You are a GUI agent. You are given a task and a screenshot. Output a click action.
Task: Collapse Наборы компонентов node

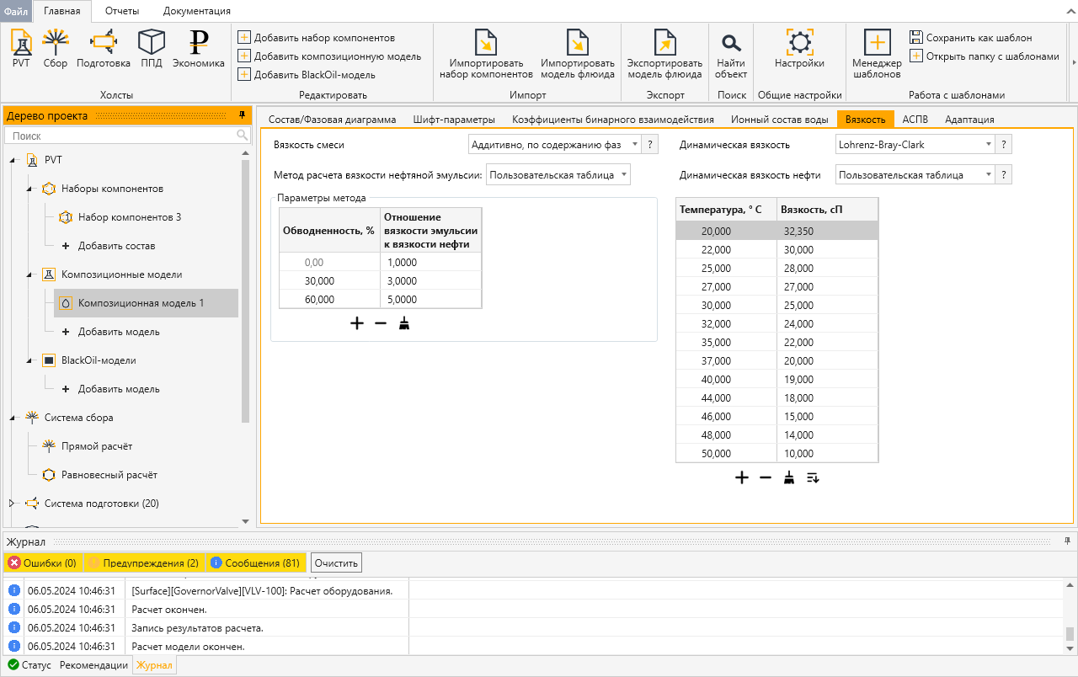pos(29,189)
